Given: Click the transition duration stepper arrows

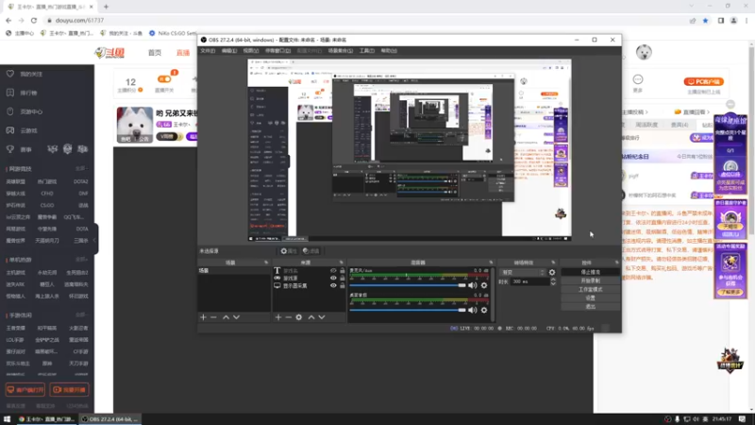Looking at the screenshot, I should pyautogui.click(x=553, y=281).
